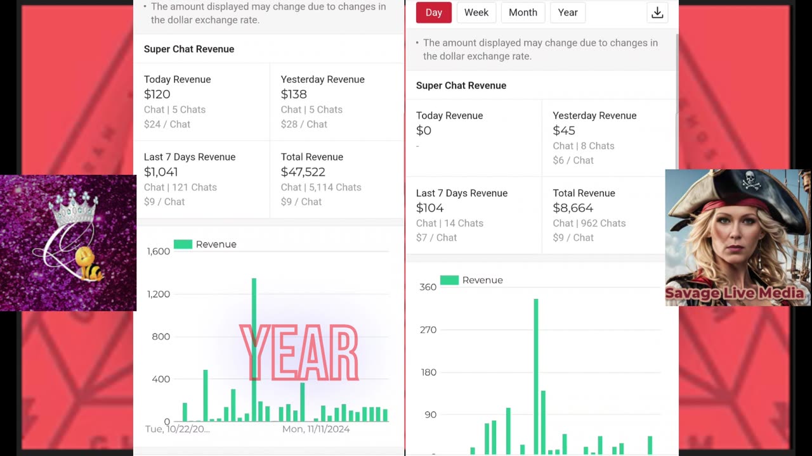
Task: Click the $0 Today Revenue value
Action: [424, 130]
